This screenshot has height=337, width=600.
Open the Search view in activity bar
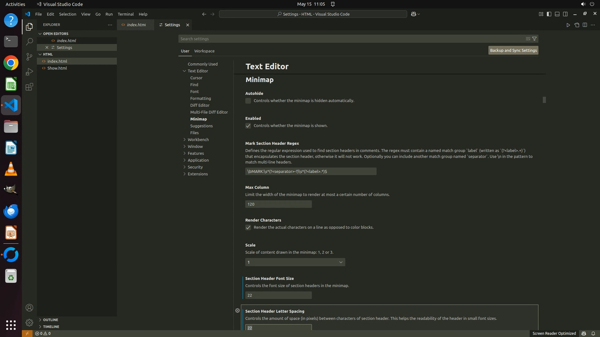29,42
